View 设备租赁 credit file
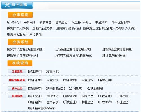Screen dimensions: 141x112 coord(35,102)
